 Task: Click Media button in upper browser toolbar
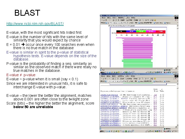click(136, 20)
